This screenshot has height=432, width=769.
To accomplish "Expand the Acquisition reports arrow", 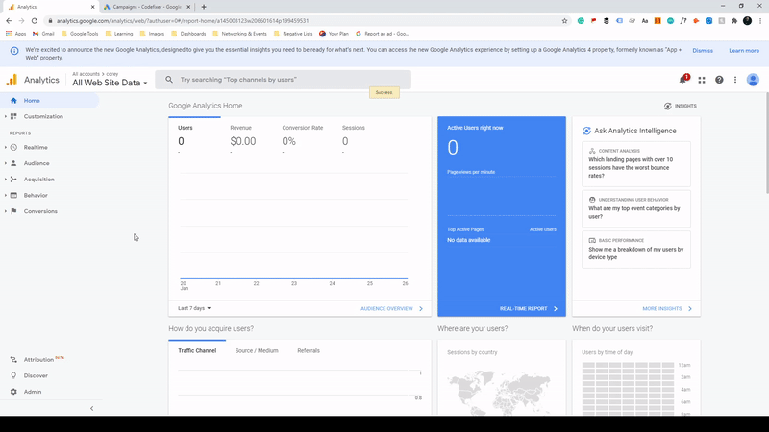I will coord(6,180).
